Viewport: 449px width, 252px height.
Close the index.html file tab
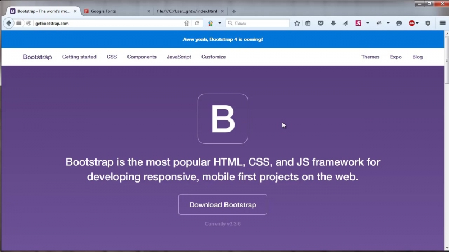[222, 11]
